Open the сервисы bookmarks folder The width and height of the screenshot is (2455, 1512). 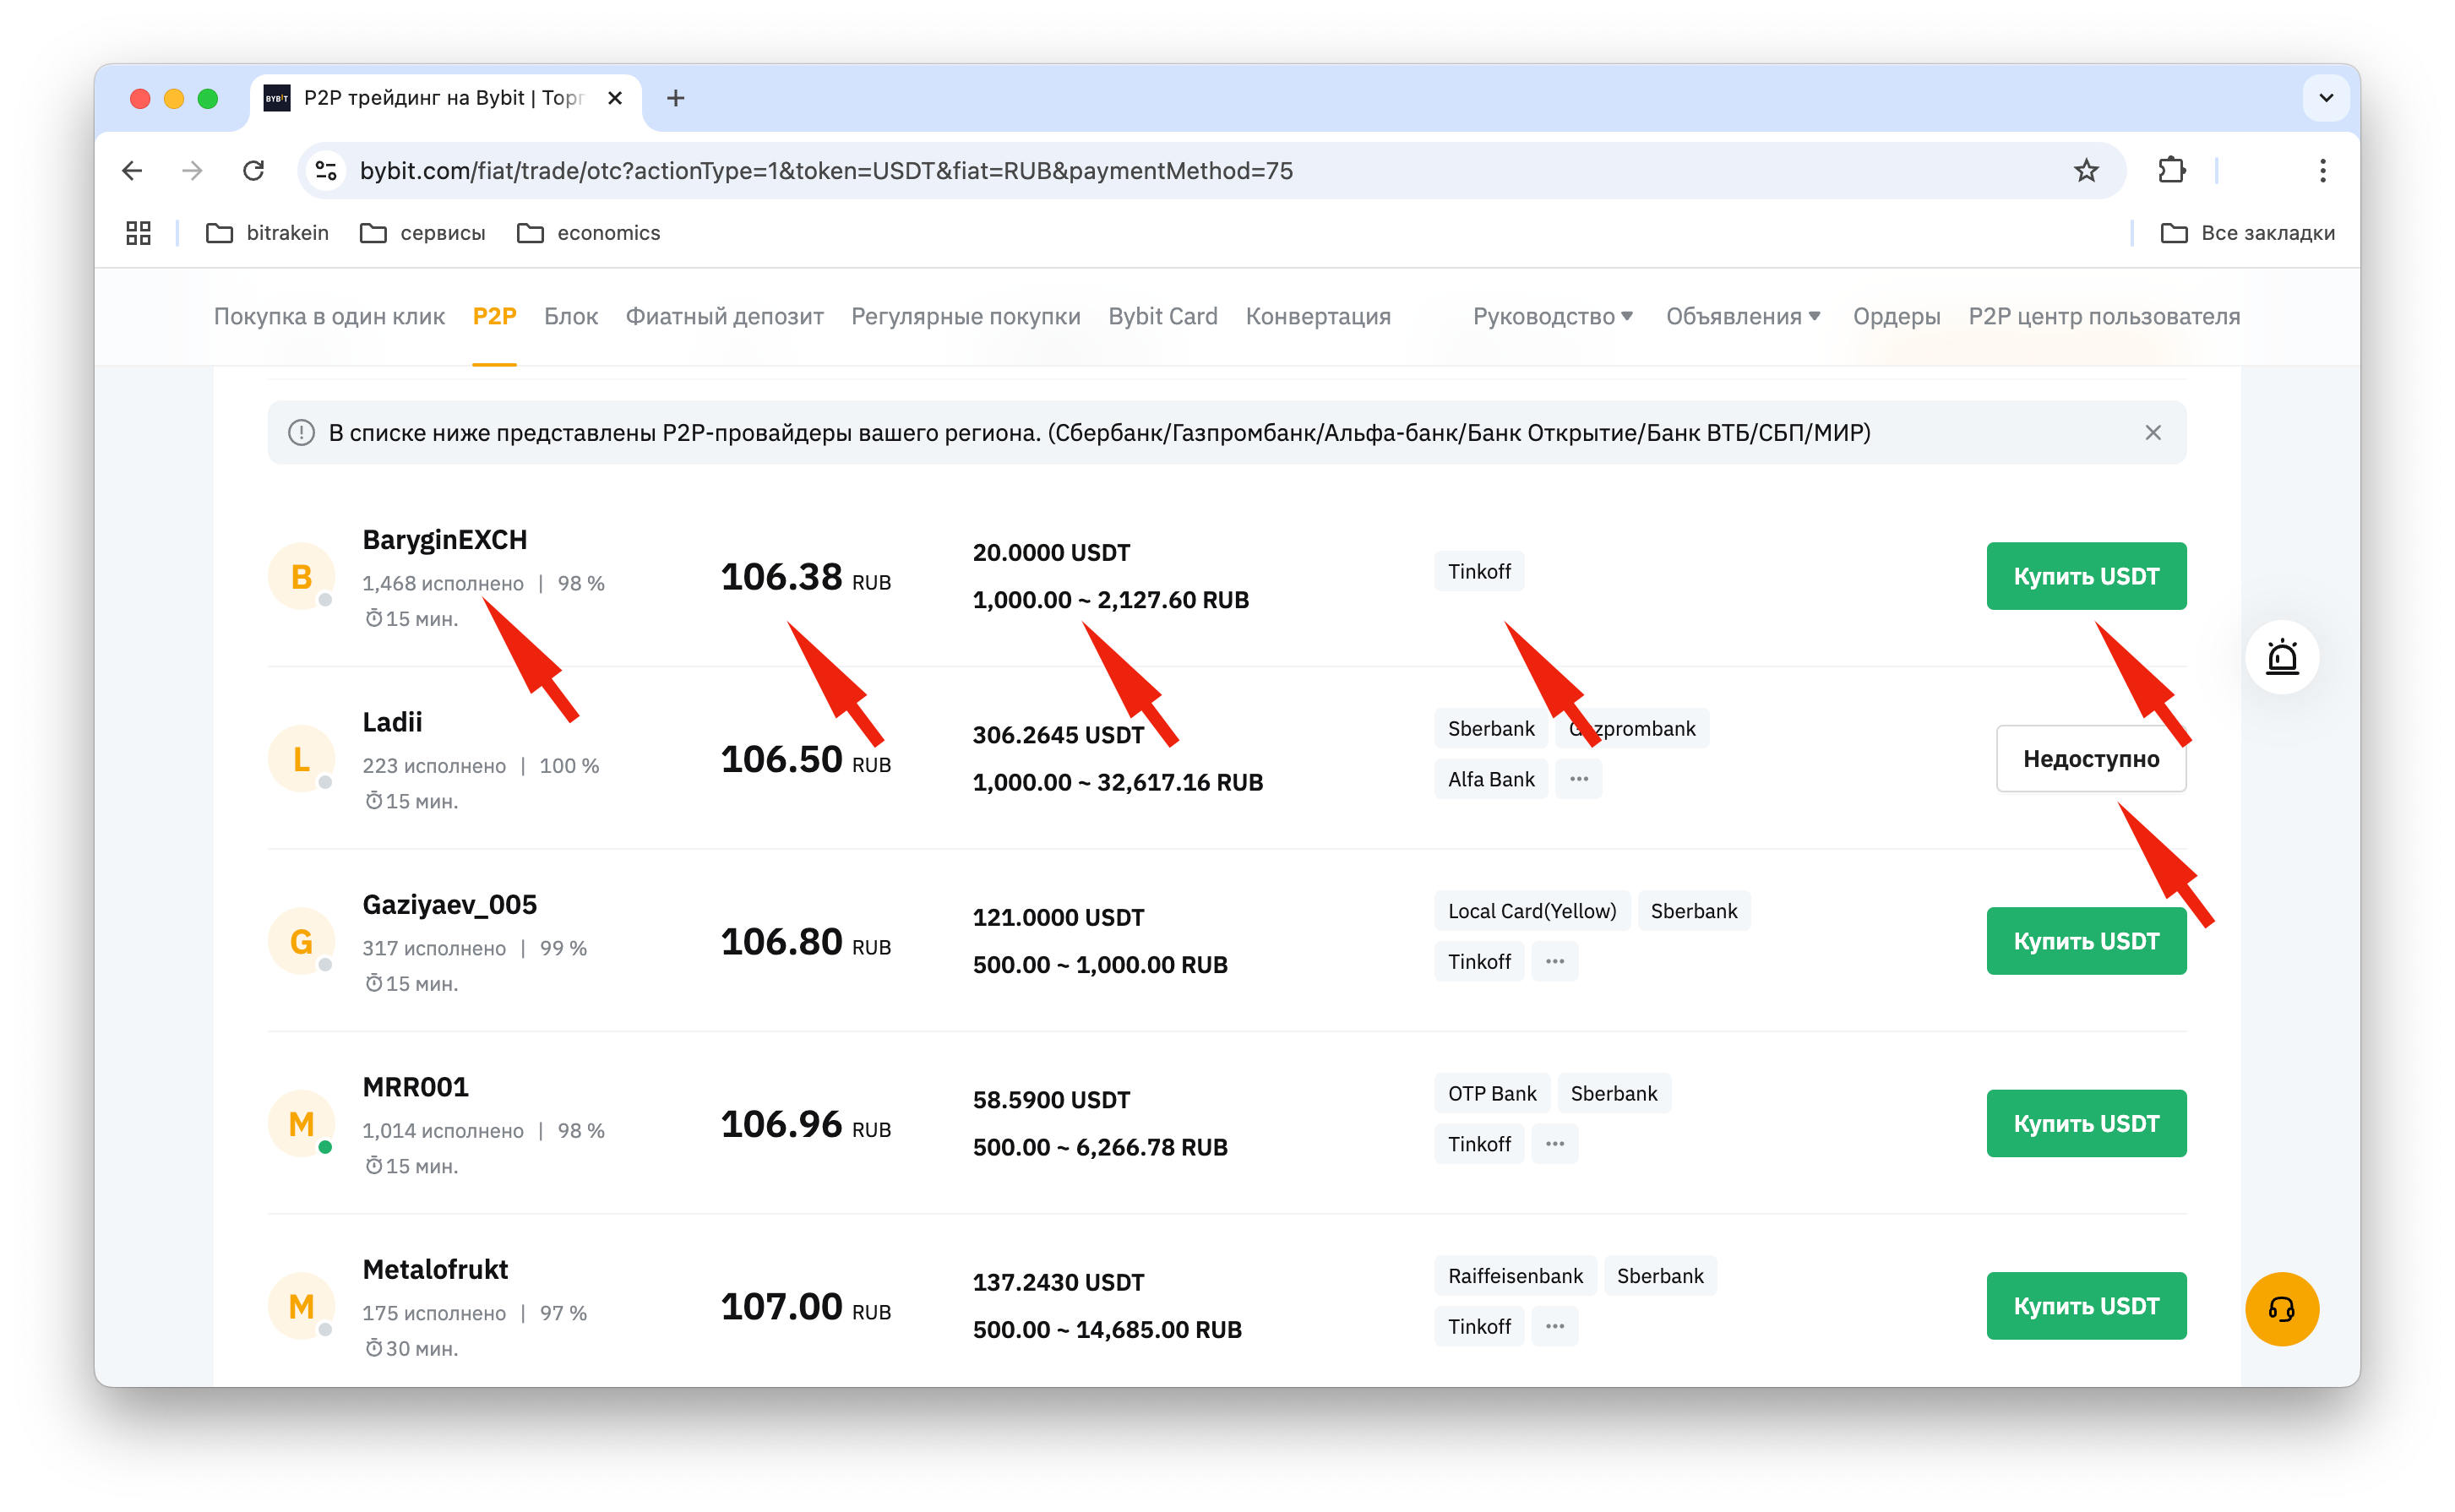tap(422, 233)
